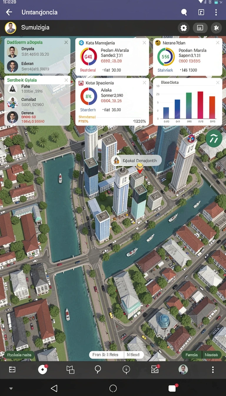Tap the Android home circle button
Image resolution: width=226 pixels, height=396 pixels.
(113, 388)
